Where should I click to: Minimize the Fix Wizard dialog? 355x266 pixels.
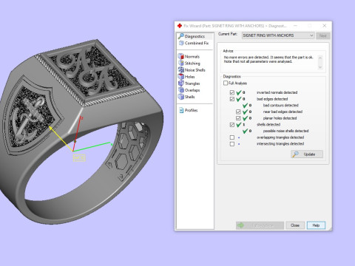click(x=295, y=26)
